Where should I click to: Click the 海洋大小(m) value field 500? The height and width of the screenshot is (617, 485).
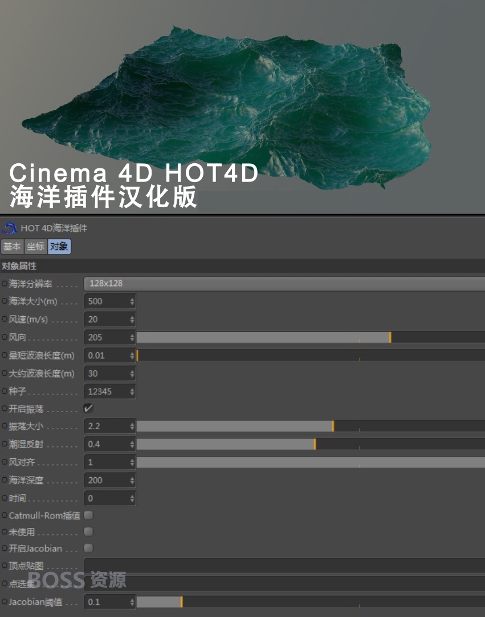click(107, 301)
